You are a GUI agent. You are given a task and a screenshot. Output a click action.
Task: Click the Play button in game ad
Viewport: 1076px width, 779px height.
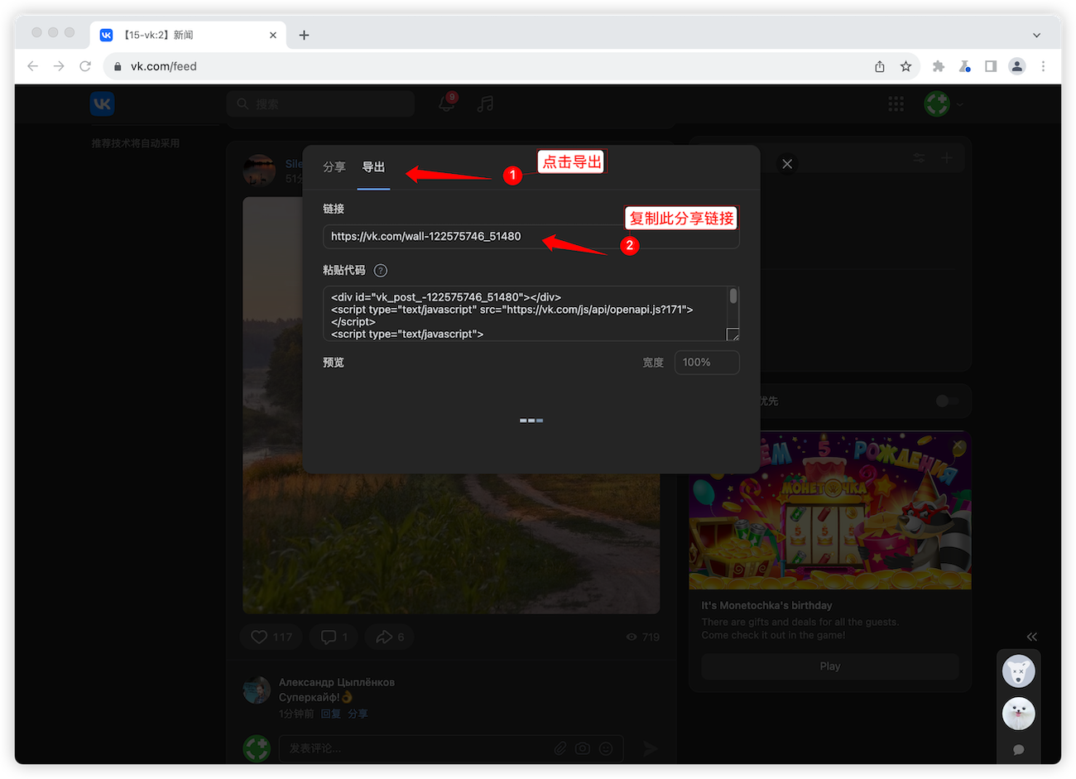pyautogui.click(x=829, y=666)
